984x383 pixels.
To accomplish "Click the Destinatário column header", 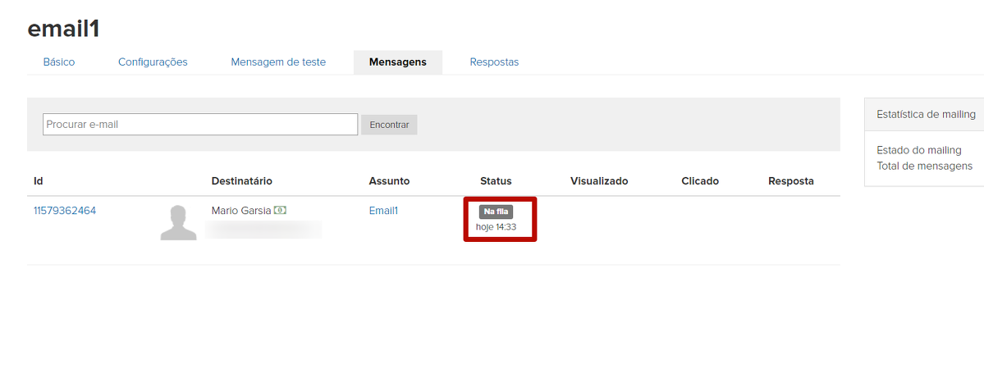I will pos(241,181).
